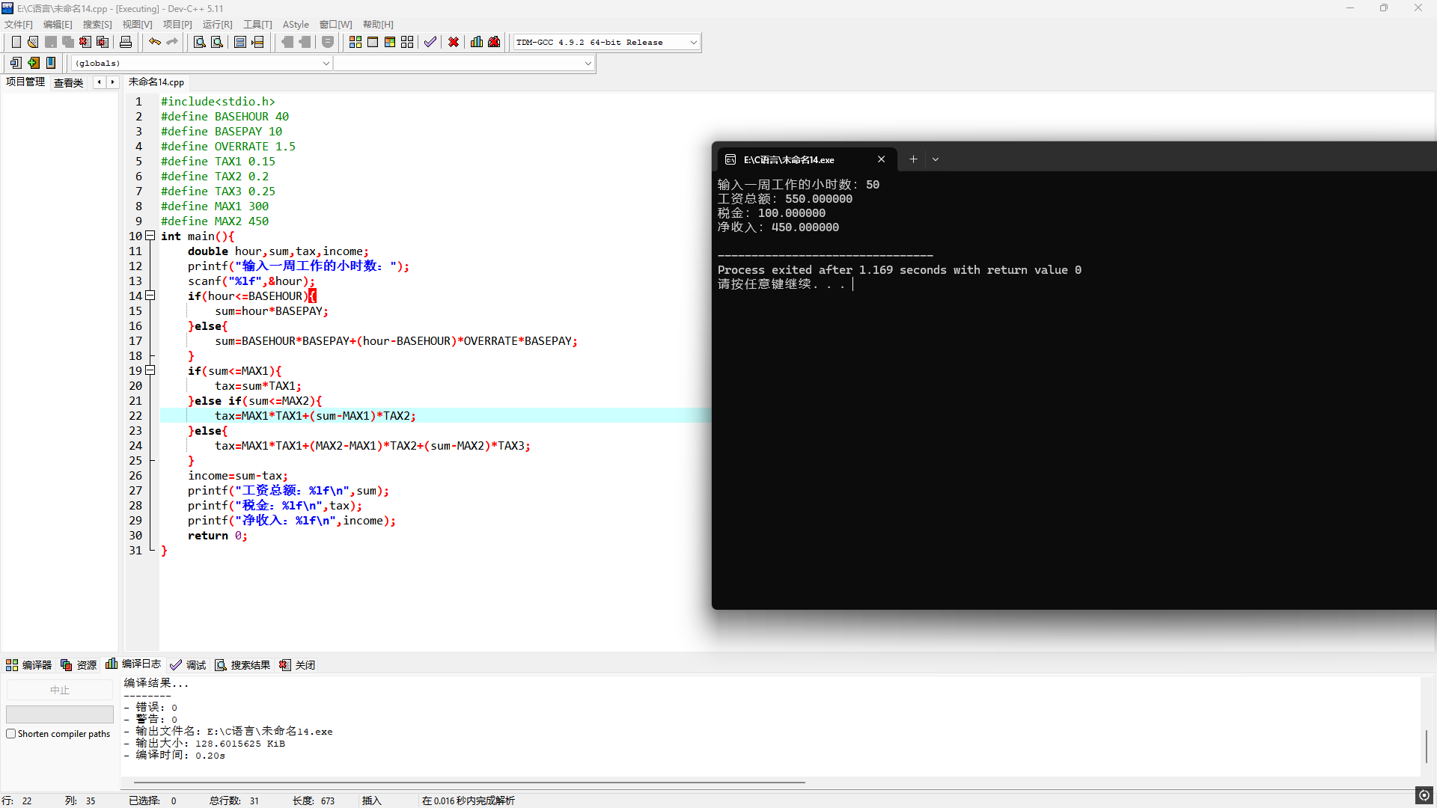Click the purple syntax check checkmark icon
This screenshot has height=808, width=1437.
[x=430, y=43]
